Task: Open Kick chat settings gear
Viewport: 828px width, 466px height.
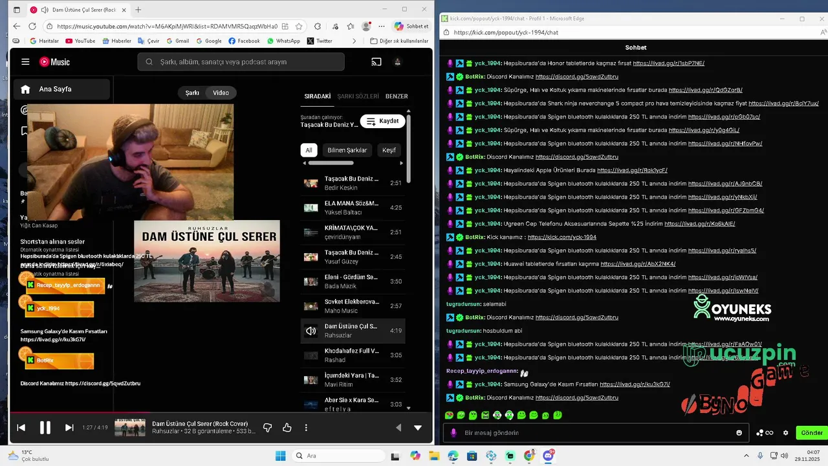Action: 786,433
